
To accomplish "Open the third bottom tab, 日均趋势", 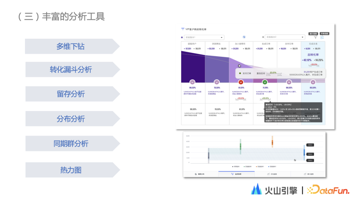I will coord(272,174).
